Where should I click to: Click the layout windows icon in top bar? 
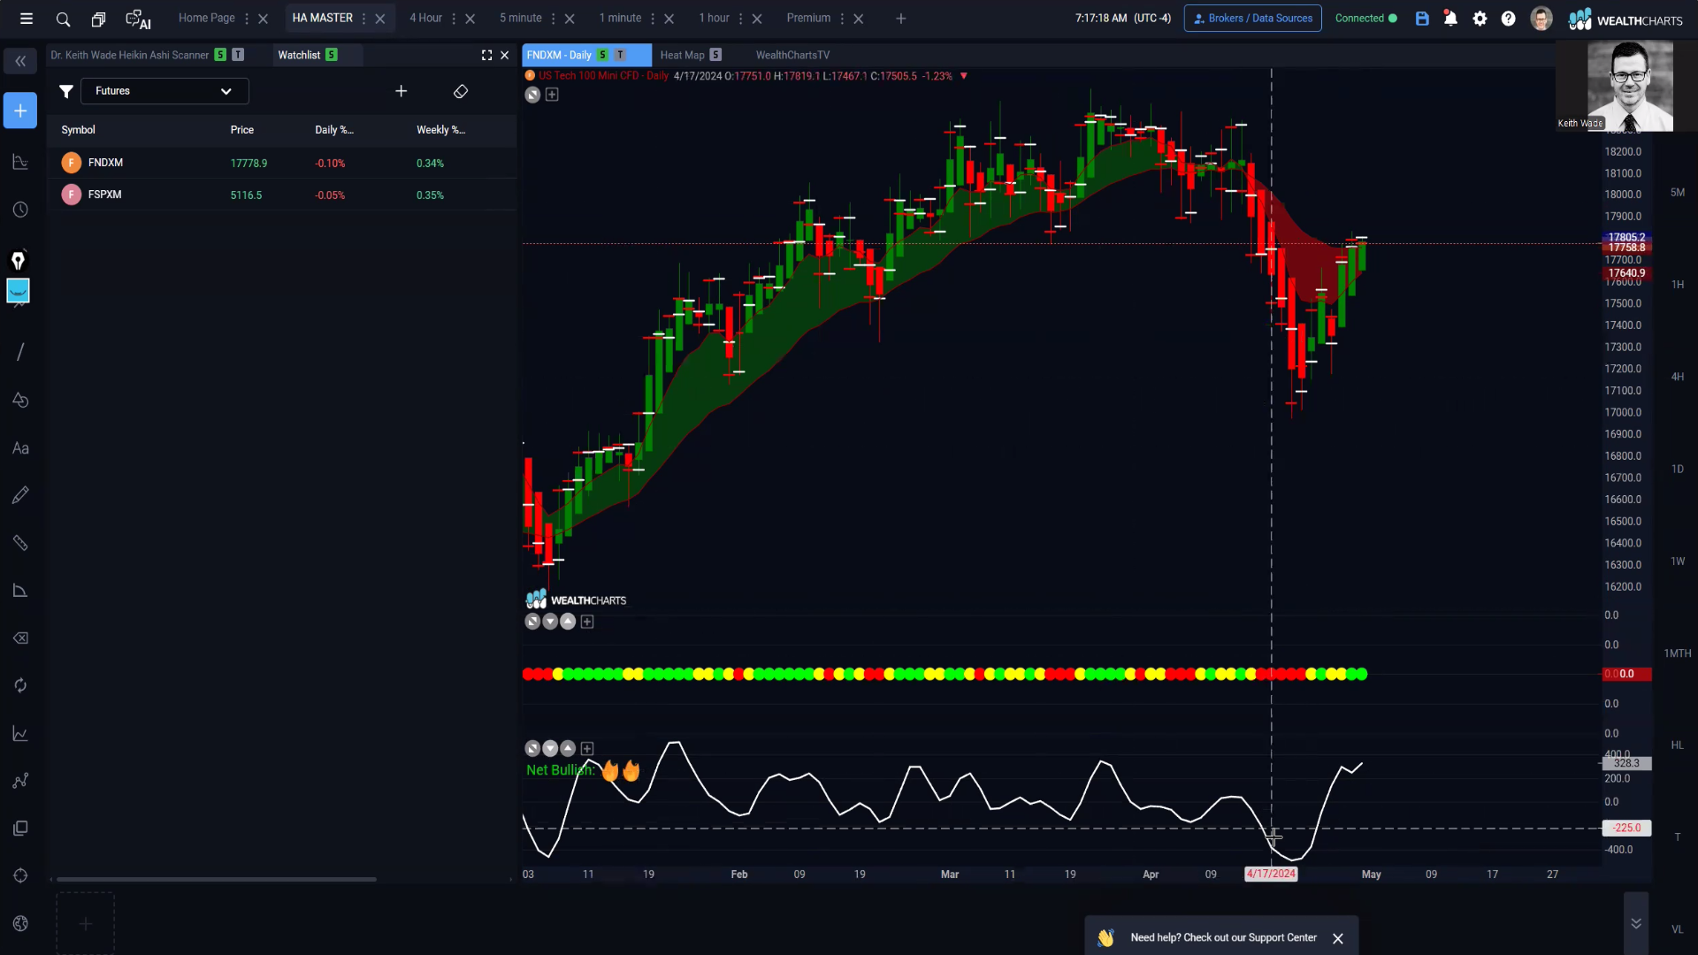point(98,19)
